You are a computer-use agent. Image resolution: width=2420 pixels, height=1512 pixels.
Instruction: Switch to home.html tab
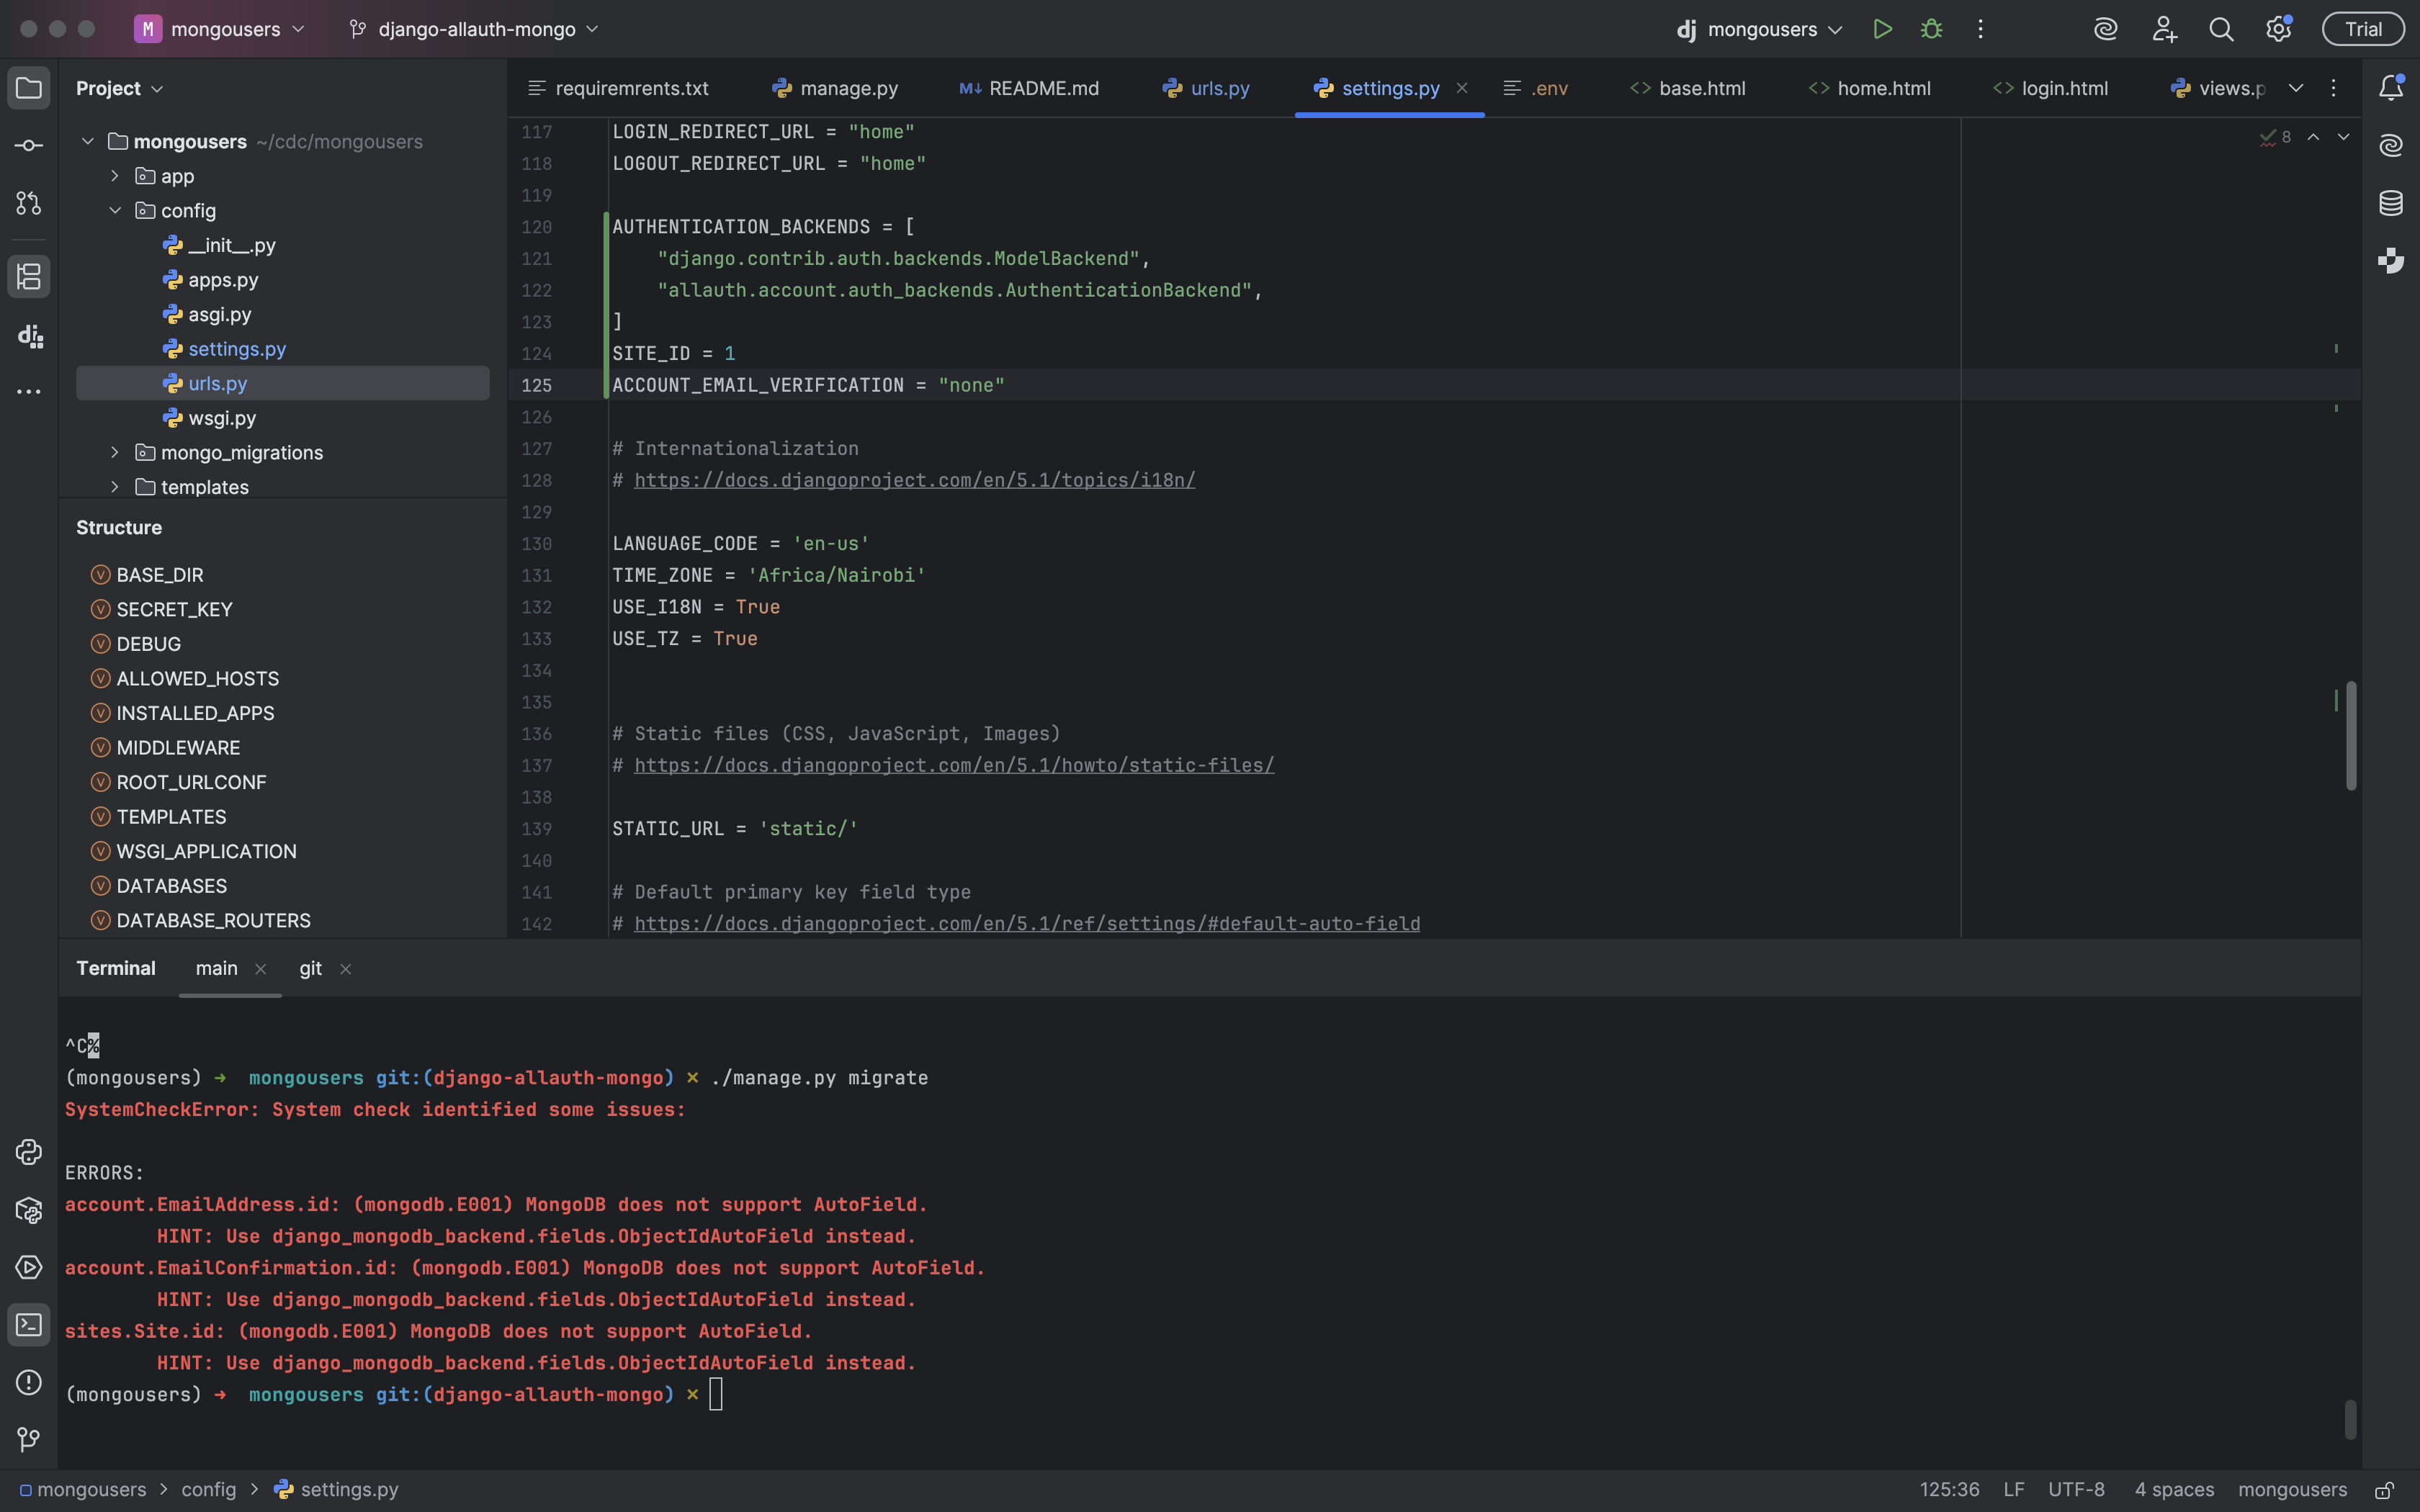coord(1870,88)
